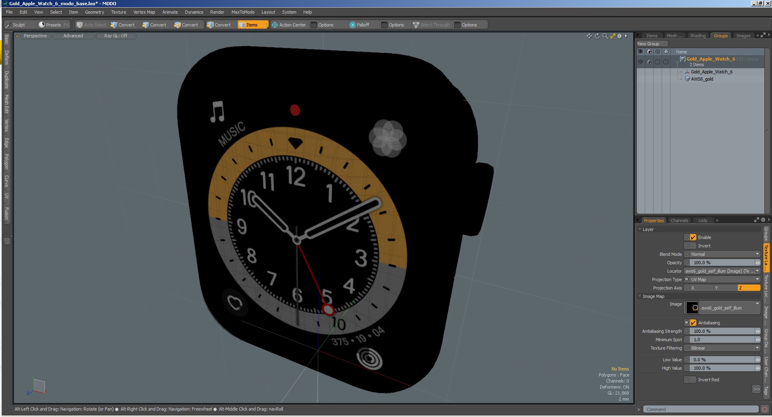
Task: Maximize the viewport with expand icon
Action: [x=613, y=36]
